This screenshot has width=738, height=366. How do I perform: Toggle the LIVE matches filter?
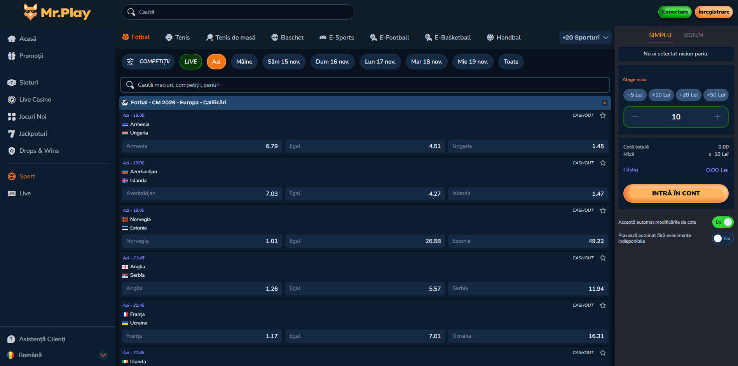coord(190,62)
